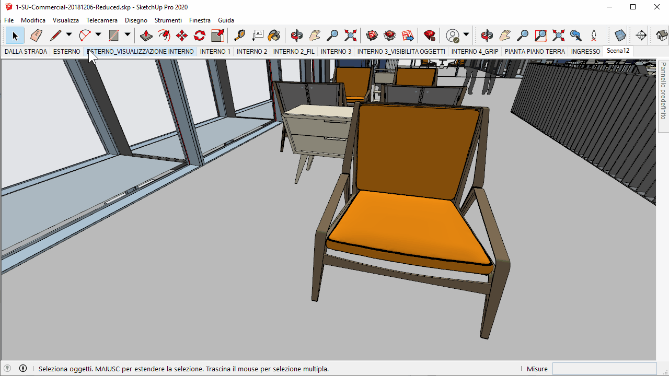Activate the Paint Bucket tool
The height and width of the screenshot is (376, 669).
click(274, 36)
